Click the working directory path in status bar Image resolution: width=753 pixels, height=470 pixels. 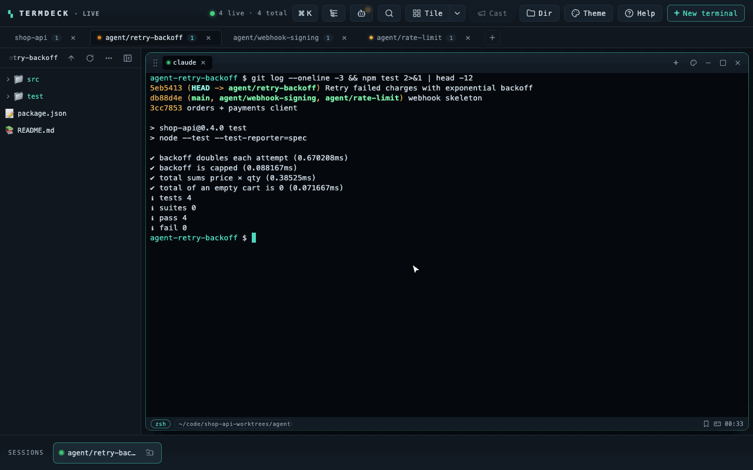pyautogui.click(x=234, y=424)
